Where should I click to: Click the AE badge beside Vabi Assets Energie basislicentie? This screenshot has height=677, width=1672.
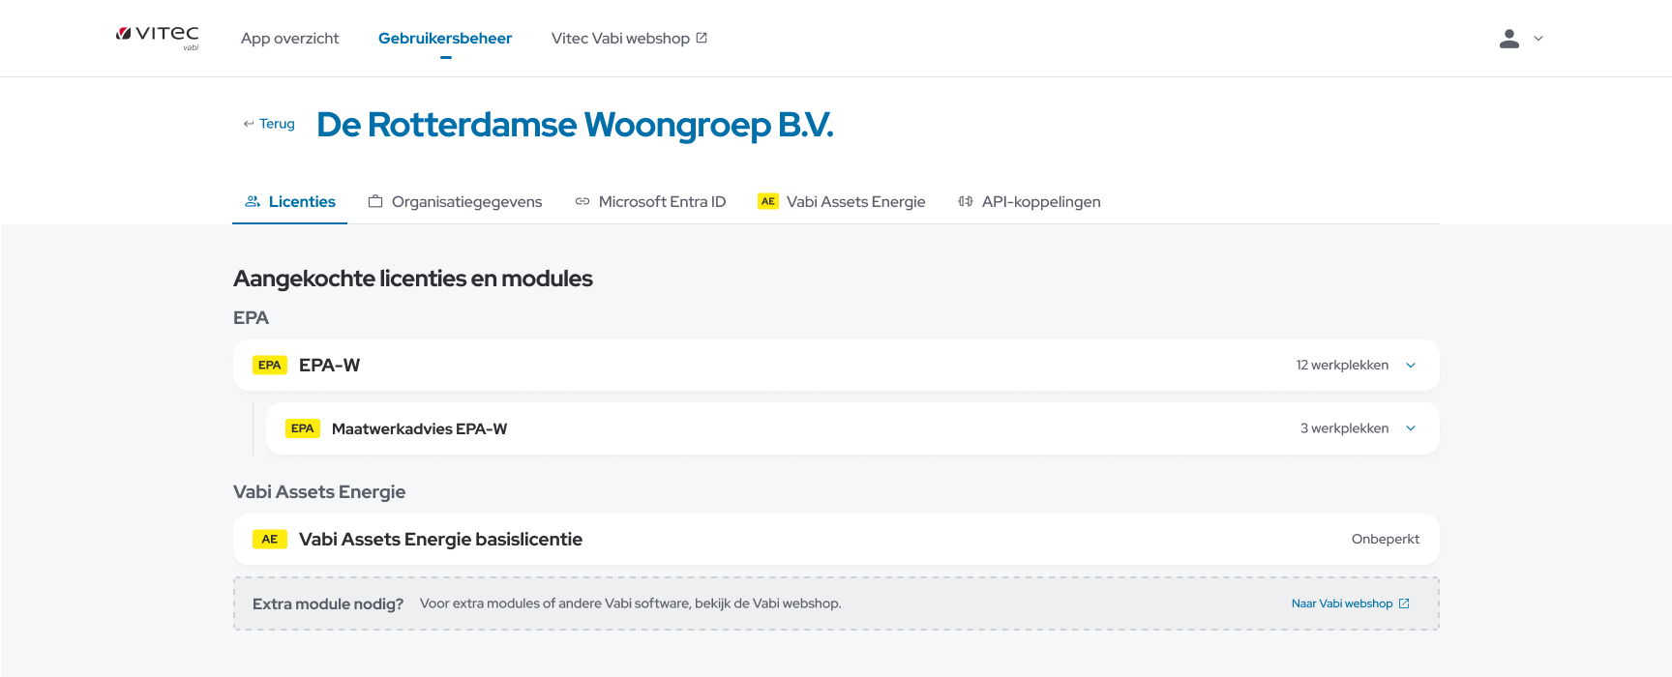tap(269, 540)
